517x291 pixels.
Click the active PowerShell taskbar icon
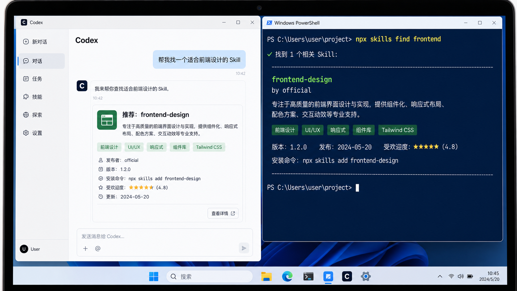coord(328,276)
